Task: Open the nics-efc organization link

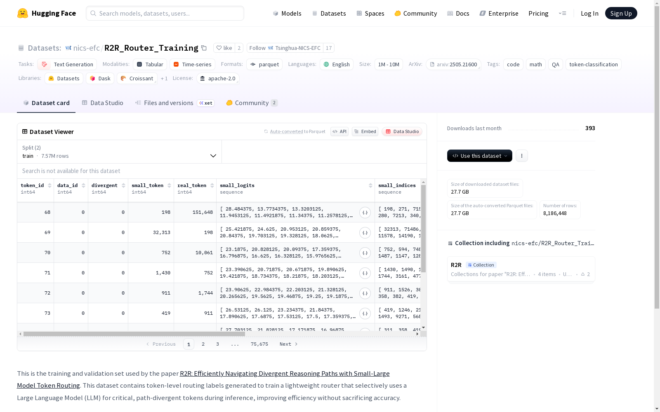Action: (86, 48)
